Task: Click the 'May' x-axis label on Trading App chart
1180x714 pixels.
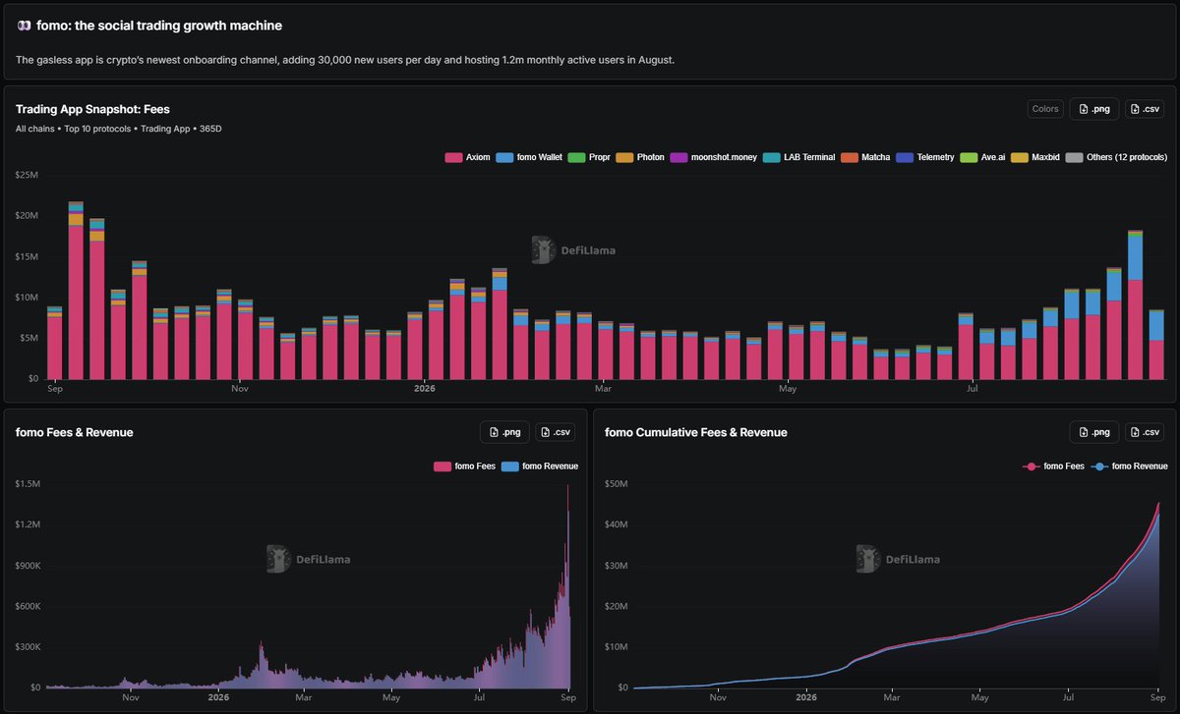Action: click(787, 388)
